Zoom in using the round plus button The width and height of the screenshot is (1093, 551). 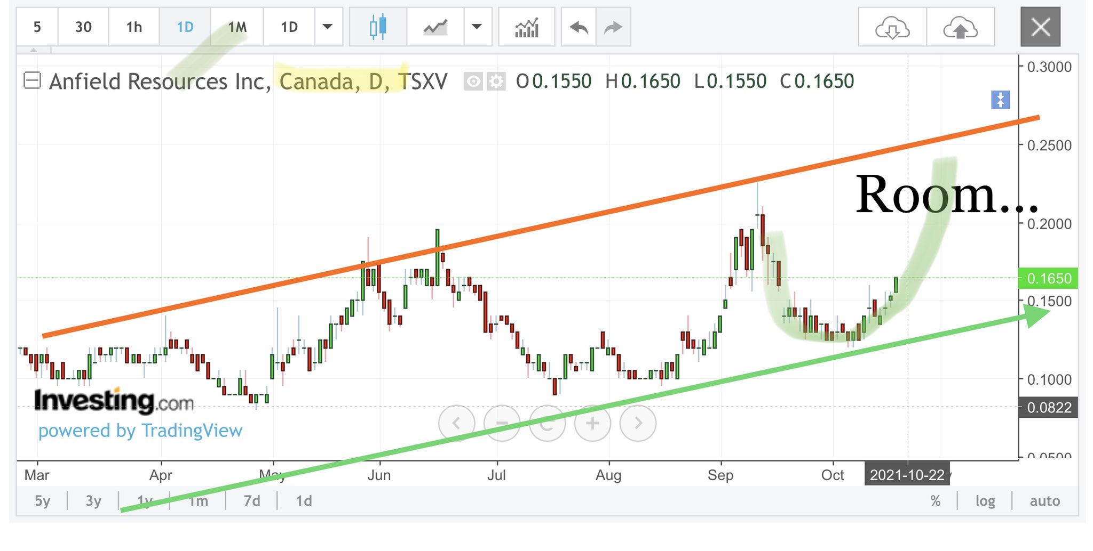tap(592, 423)
